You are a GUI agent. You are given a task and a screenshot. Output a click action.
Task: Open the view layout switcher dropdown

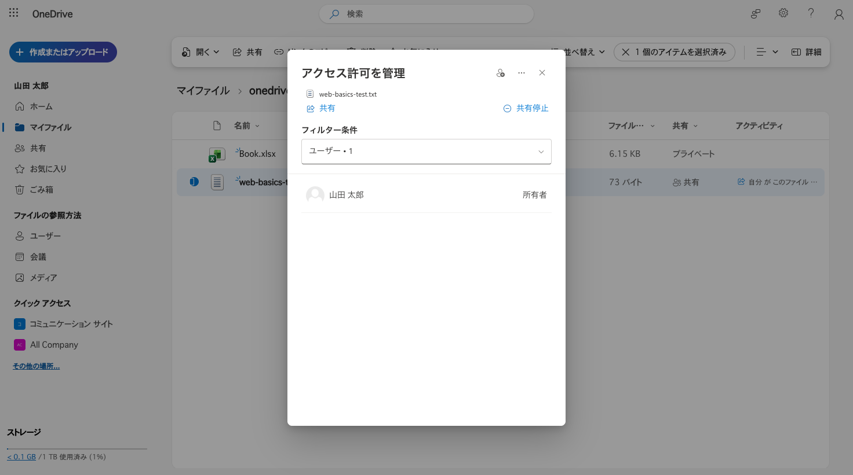[767, 52]
